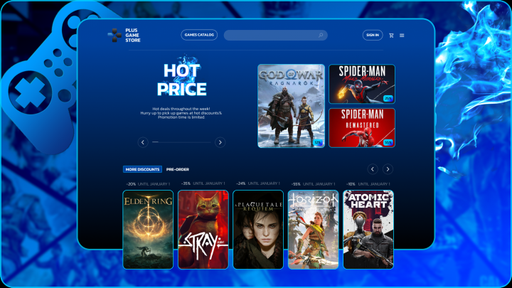Go to next Hot Price slide
Image resolution: width=512 pixels, height=288 pixels.
coord(220,142)
